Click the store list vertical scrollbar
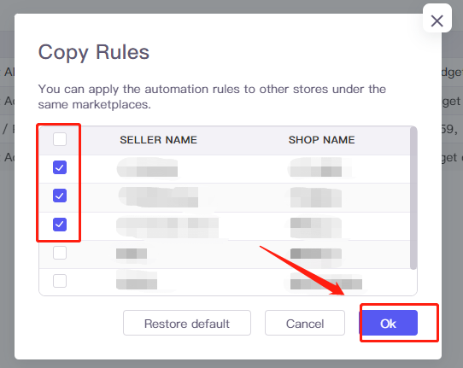 coord(413,198)
